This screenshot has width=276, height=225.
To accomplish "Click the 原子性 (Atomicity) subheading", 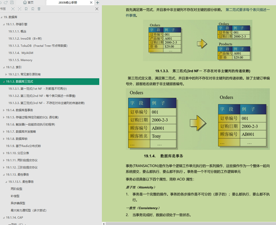I will click(x=140, y=187).
